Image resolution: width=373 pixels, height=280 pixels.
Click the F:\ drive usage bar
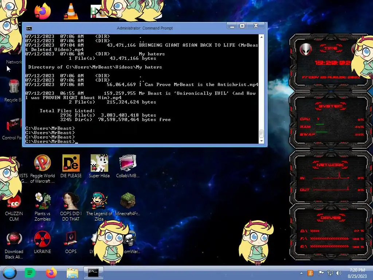[x=329, y=238]
